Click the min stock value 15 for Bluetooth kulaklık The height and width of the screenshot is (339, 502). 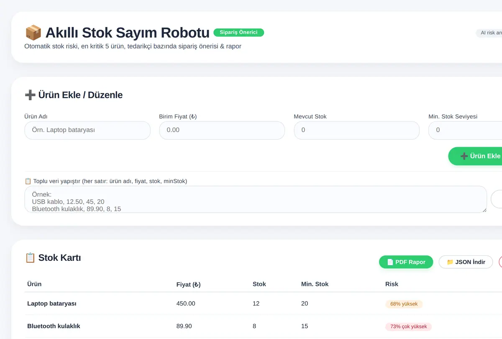click(305, 326)
